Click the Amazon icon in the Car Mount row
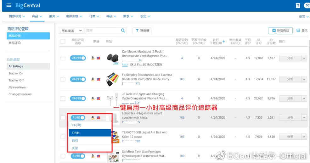 pos(93,58)
